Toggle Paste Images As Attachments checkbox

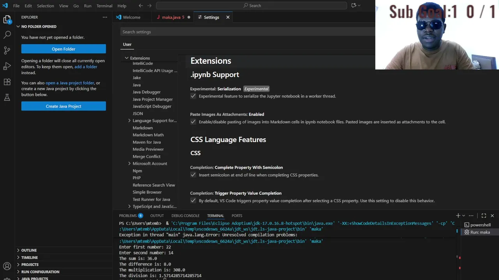pos(193,122)
